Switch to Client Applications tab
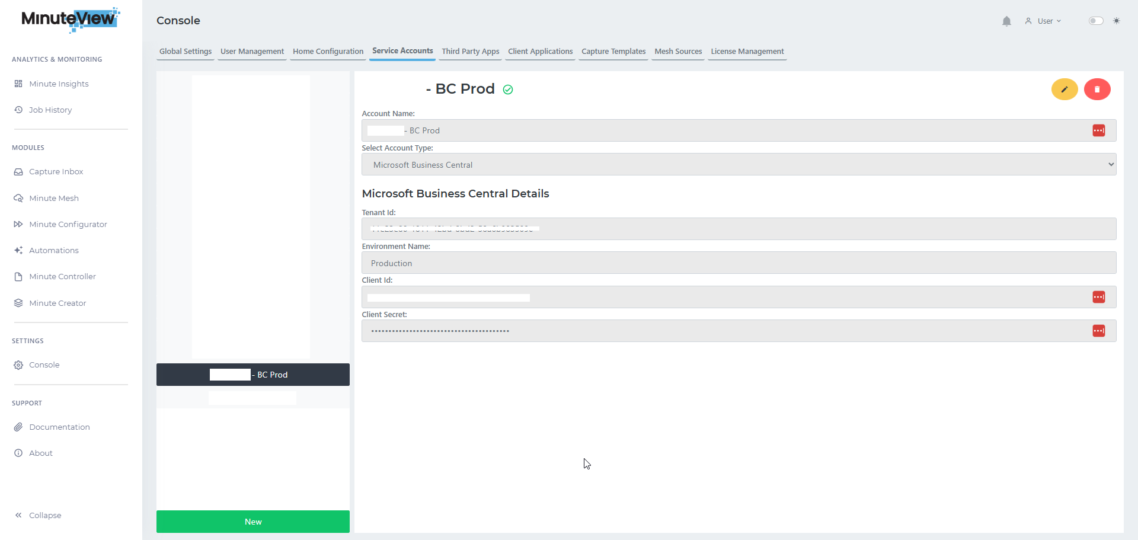This screenshot has width=1138, height=540. 540,52
